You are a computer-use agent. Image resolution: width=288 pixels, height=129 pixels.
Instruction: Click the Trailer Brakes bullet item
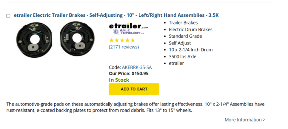click(x=183, y=23)
